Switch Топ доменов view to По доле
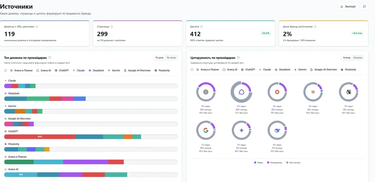The image size is (375, 182). (160, 58)
